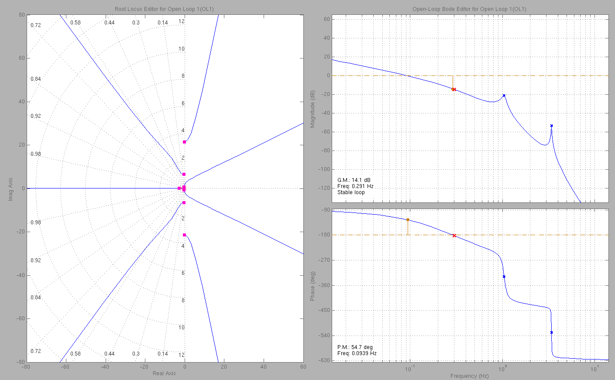Viewport: 615px width, 380px height.
Task: Select blue pole marker near 3.4 Hz on phase plot
Action: [552, 332]
